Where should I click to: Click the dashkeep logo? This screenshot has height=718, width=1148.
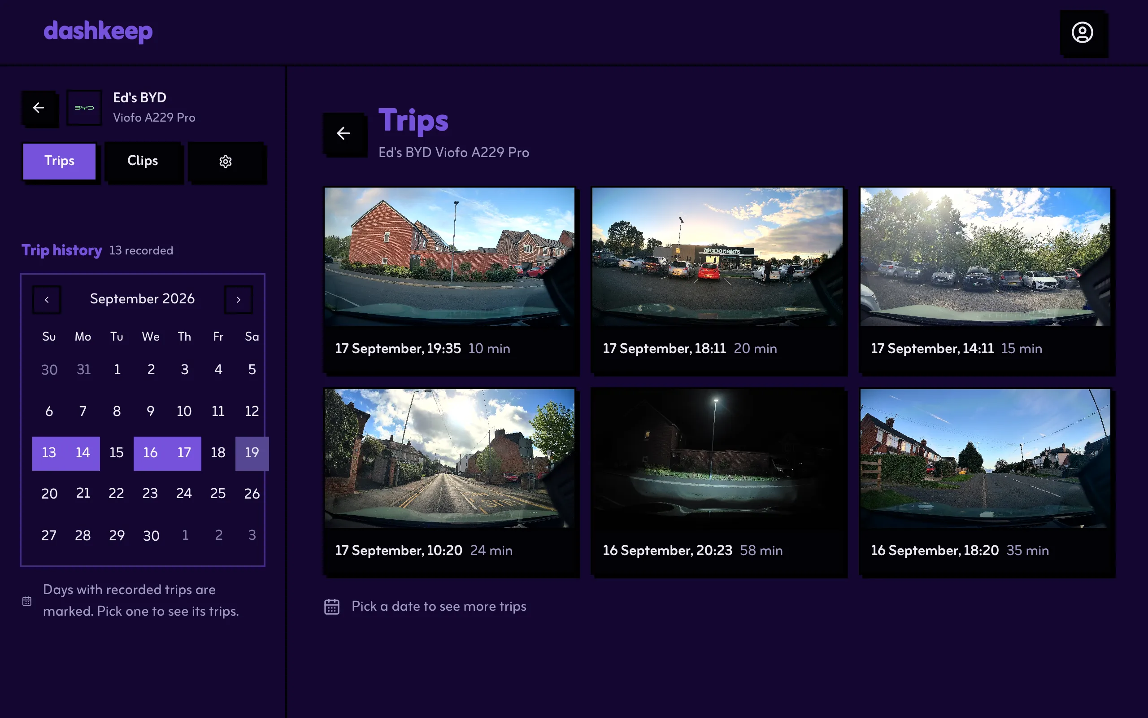point(98,31)
